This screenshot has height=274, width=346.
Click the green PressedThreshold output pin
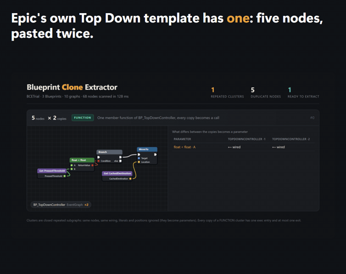[64, 176]
